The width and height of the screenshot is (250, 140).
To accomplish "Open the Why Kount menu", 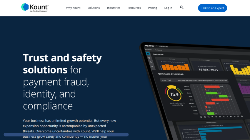I will click(73, 8).
